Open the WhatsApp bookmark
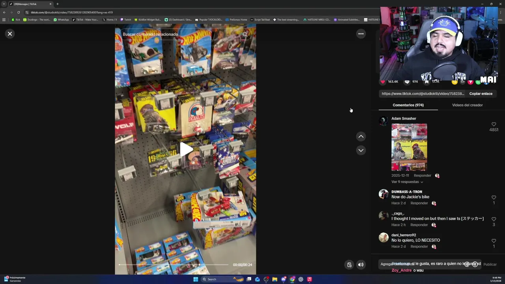 [62, 20]
